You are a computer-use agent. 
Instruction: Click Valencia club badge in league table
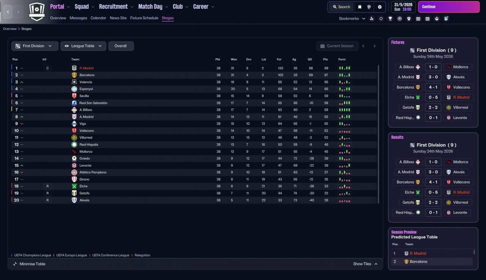(74, 82)
